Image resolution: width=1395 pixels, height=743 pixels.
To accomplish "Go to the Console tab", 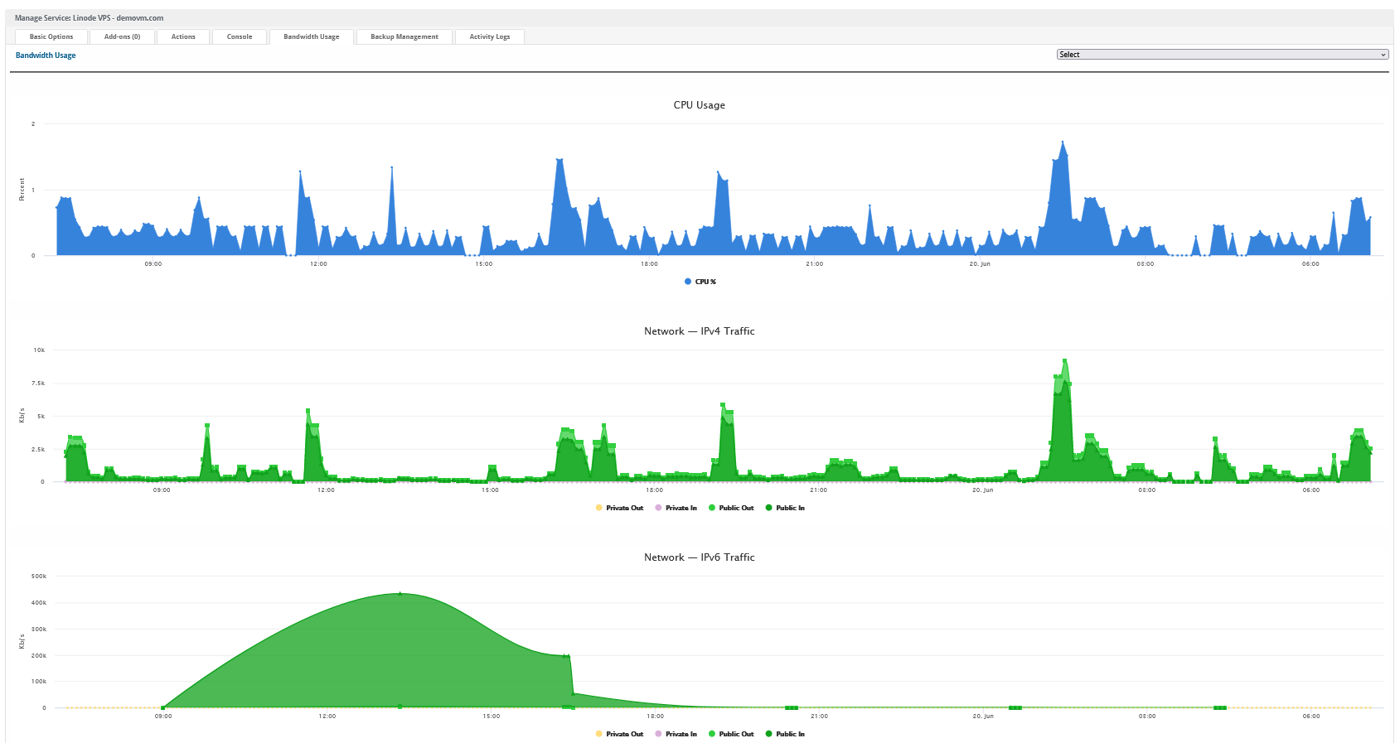I will 240,36.
